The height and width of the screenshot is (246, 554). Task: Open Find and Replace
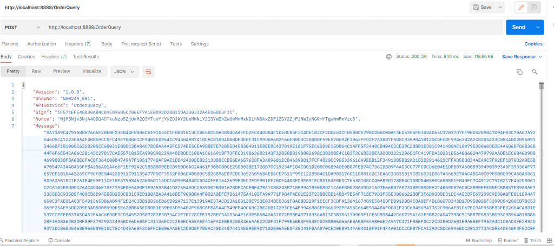tap(21, 241)
